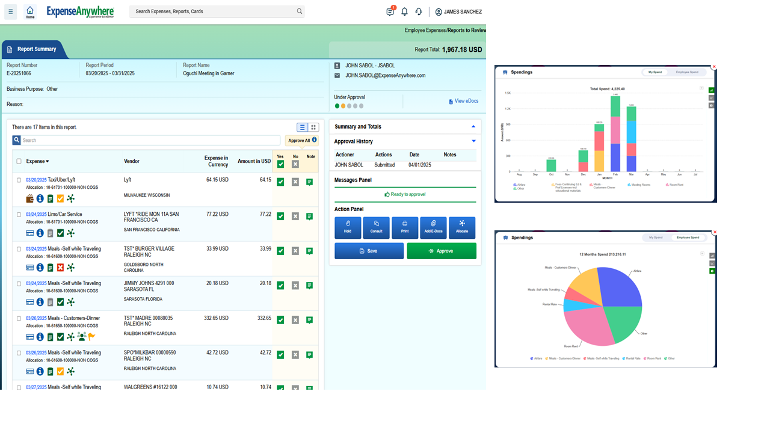Open note icon for Limo/Car Service row
The width and height of the screenshot is (770, 433).
[310, 216]
